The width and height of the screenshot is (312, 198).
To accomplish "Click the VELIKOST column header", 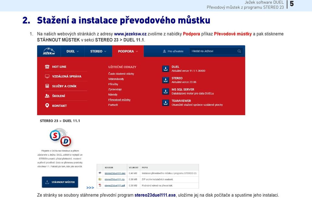I will (133, 167).
